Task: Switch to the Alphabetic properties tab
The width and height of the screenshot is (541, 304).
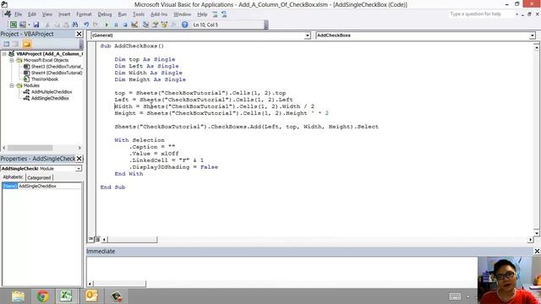Action: click(14, 177)
